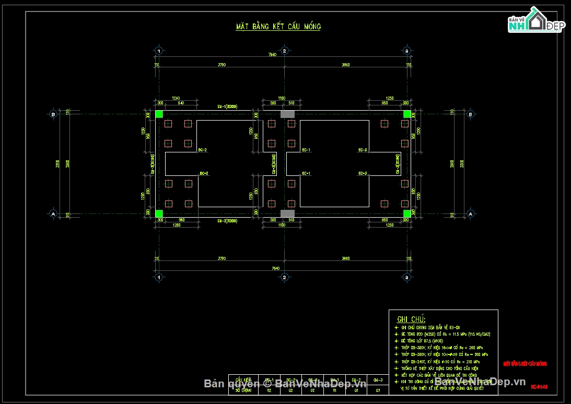571x404 pixels.
Task: Click the grid bubble labeled 1
Action: (x=158, y=51)
